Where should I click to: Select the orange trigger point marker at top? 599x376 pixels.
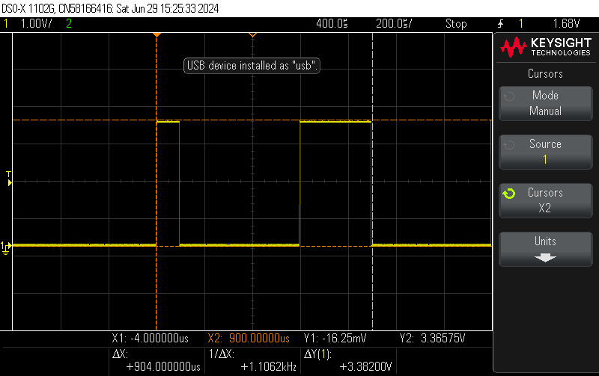(x=156, y=35)
